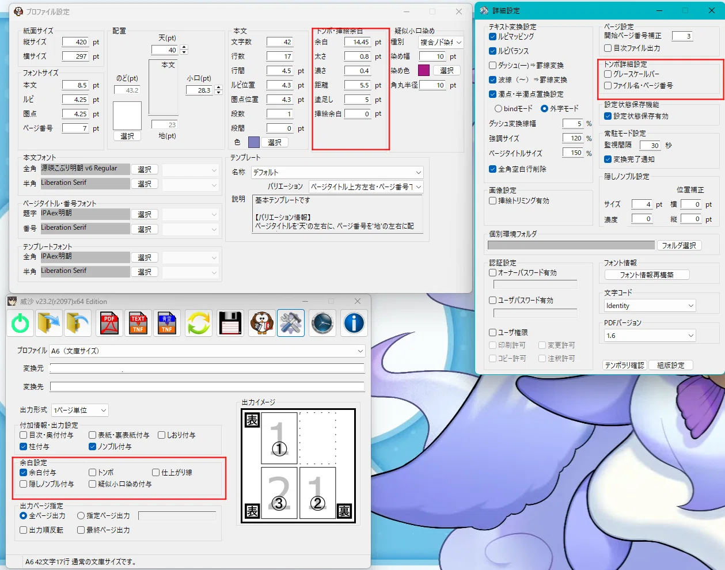Click the owl profile settings icon
The height and width of the screenshot is (570, 725).
coord(262,323)
